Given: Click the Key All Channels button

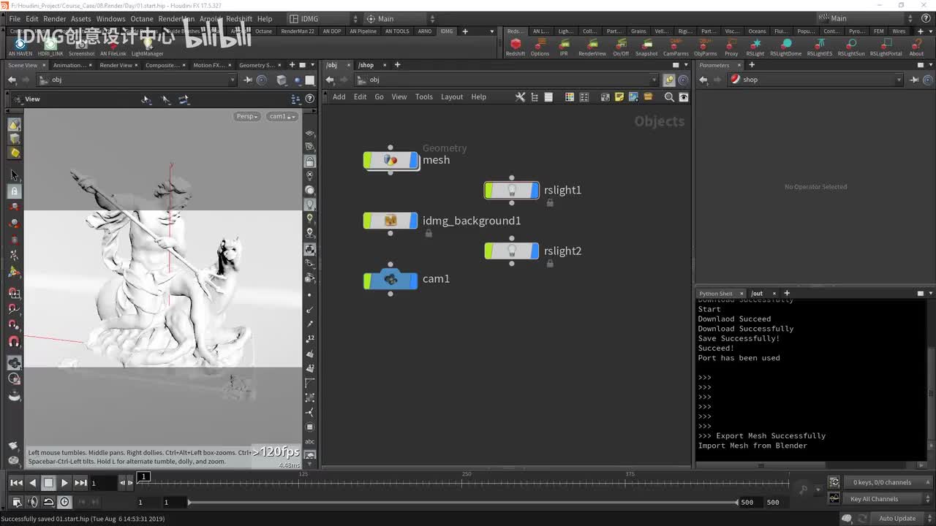Looking at the screenshot, I should coord(874,499).
